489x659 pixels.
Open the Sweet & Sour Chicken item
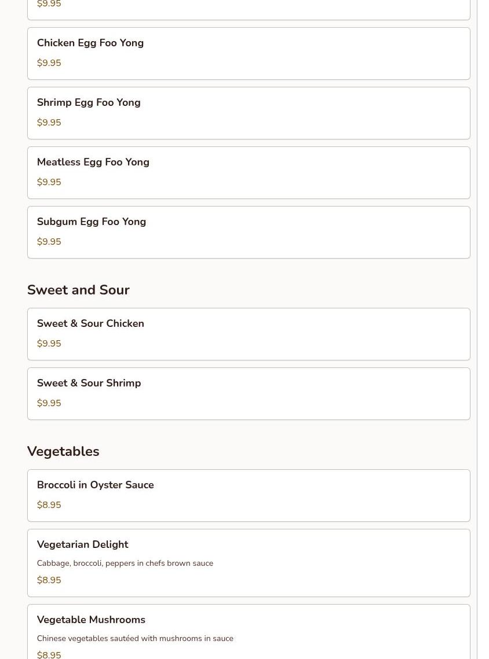tap(90, 323)
